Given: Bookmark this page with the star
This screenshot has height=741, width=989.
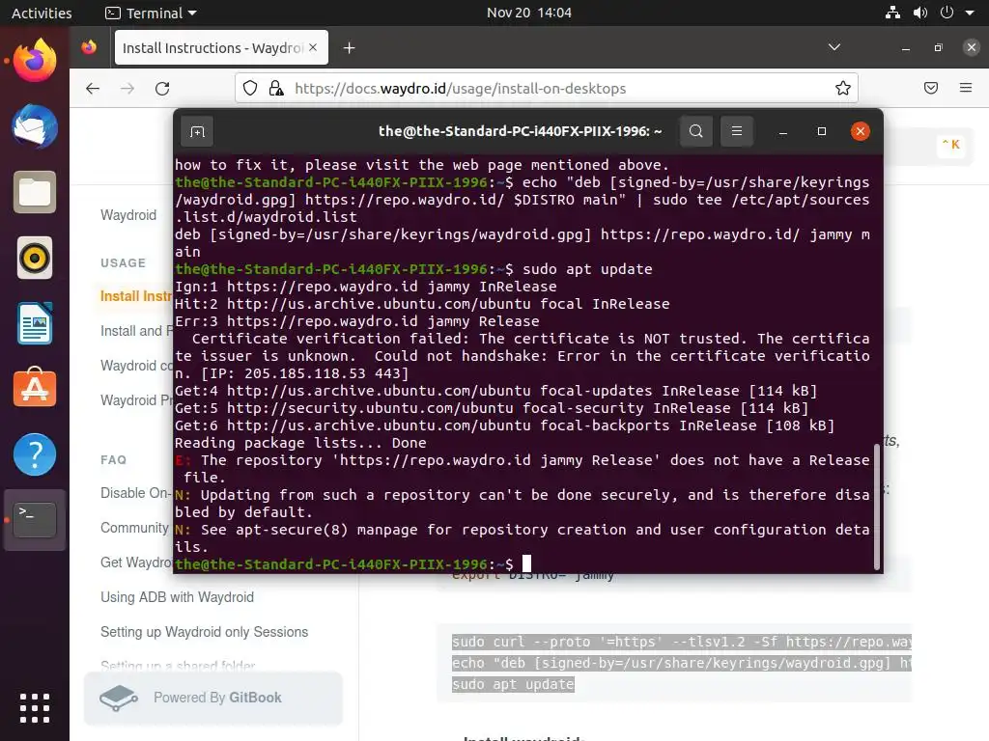Looking at the screenshot, I should 842,88.
